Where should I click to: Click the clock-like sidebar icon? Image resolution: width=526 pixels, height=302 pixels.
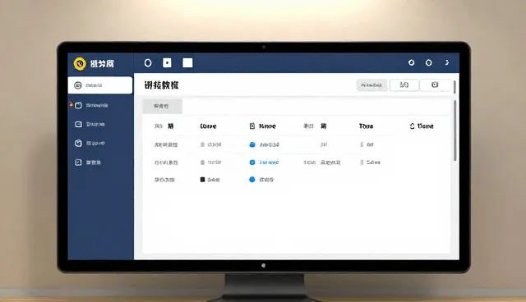coord(78,144)
